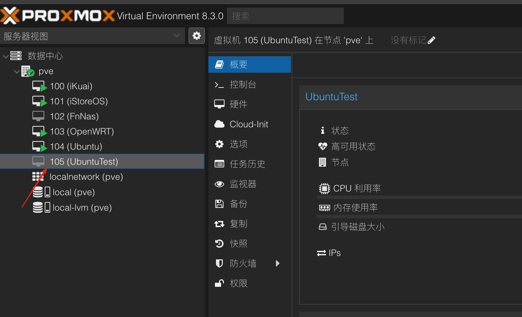Click the localnetwork (pve) grid icon
Image resolution: width=522 pixels, height=317 pixels.
point(38,177)
